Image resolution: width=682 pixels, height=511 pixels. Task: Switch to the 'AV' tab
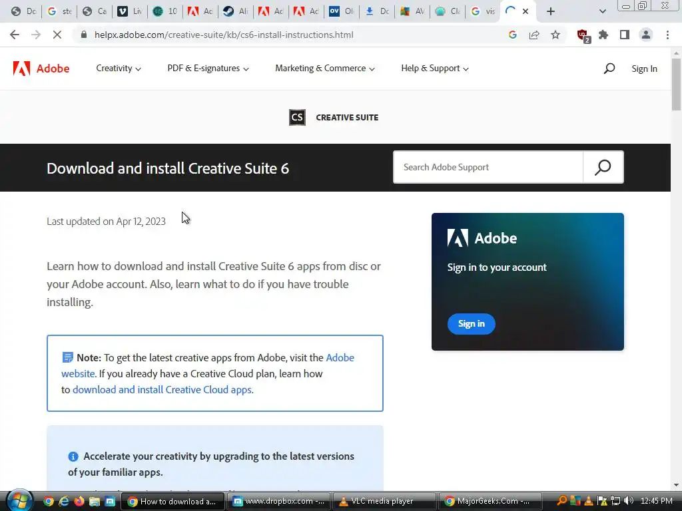(412, 11)
